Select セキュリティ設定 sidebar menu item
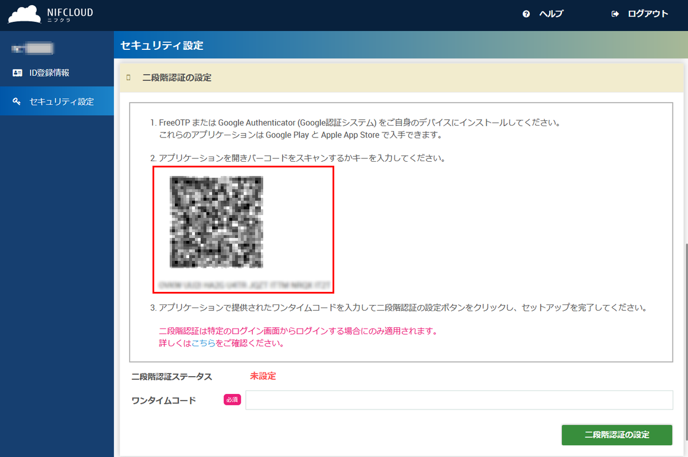 (61, 101)
